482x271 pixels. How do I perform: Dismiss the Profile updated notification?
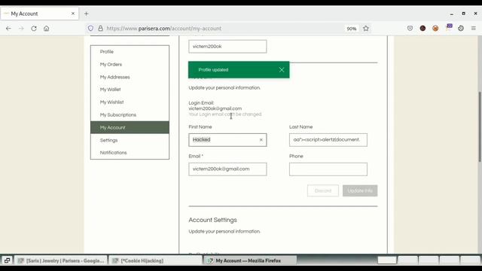[x=282, y=70]
